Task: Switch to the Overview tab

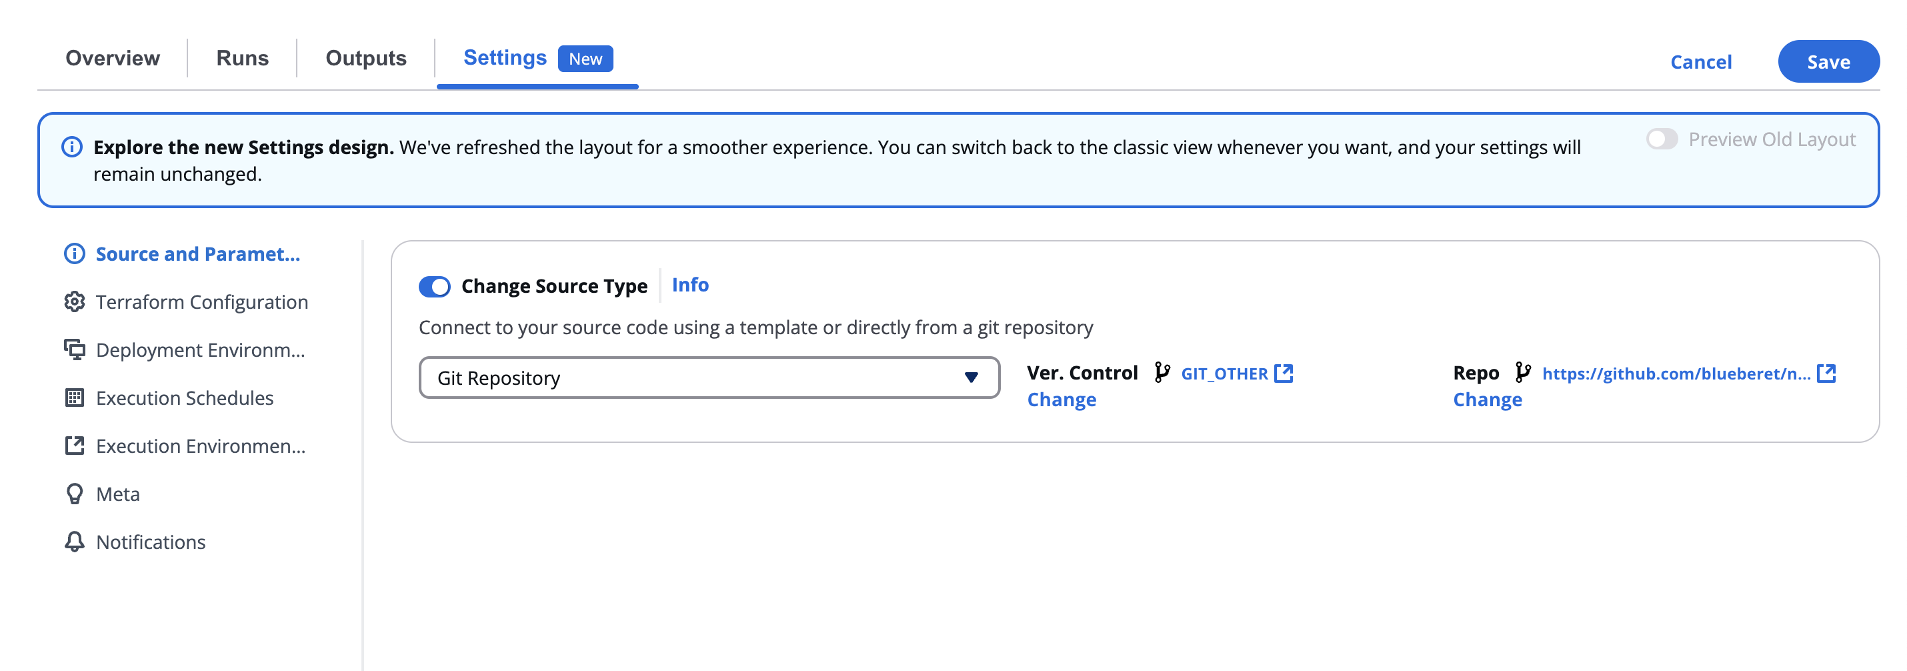Action: pos(113,58)
